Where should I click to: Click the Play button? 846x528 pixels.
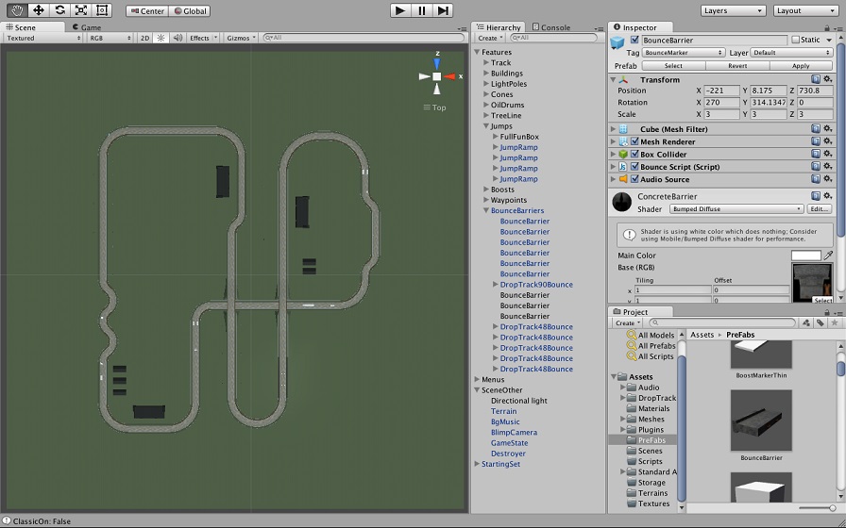pyautogui.click(x=400, y=10)
